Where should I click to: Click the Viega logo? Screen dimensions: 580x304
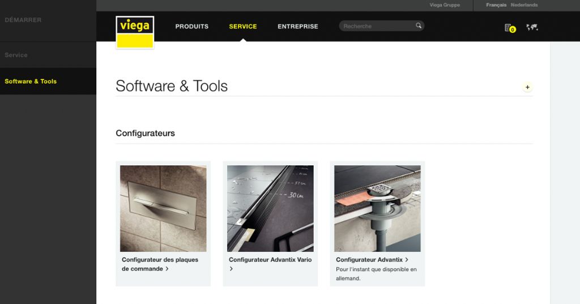click(135, 32)
